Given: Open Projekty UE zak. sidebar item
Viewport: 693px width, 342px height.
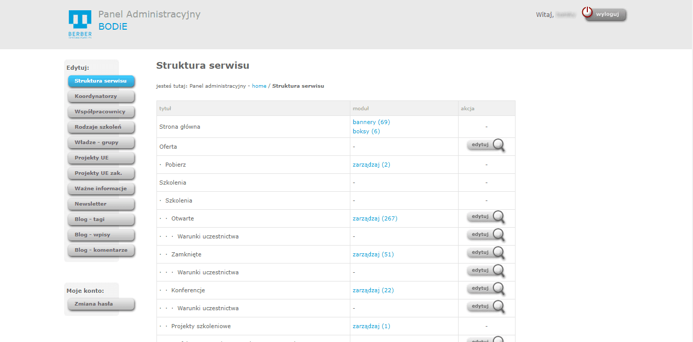Looking at the screenshot, I should (x=101, y=173).
